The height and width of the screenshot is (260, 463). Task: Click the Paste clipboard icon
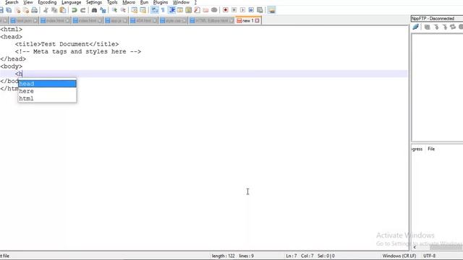(x=63, y=10)
